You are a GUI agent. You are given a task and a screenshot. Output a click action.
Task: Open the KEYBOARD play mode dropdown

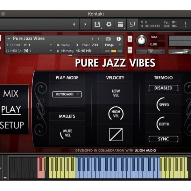(x=67, y=94)
